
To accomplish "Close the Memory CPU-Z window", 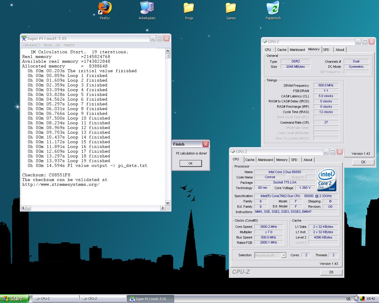I will (372, 42).
